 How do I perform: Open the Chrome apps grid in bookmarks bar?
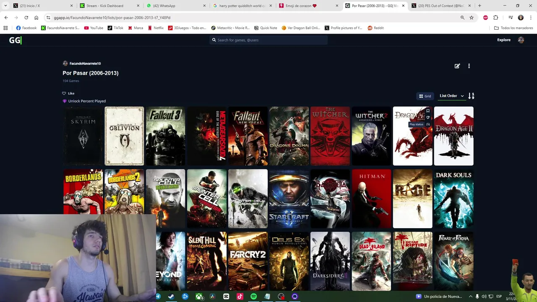click(x=5, y=28)
